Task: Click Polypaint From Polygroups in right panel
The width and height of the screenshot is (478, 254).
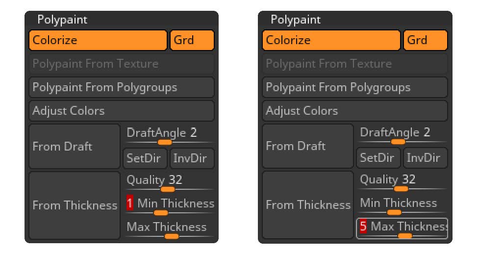Action: (x=354, y=87)
